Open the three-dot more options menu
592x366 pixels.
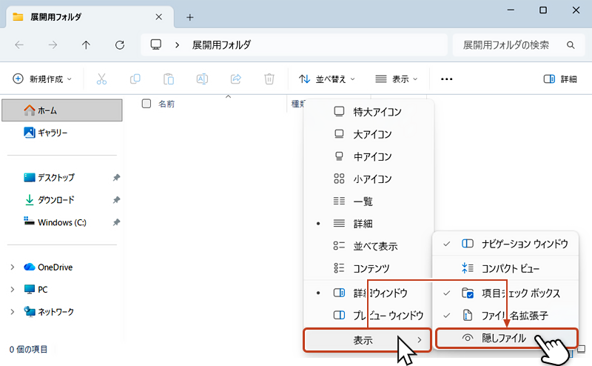pos(446,79)
